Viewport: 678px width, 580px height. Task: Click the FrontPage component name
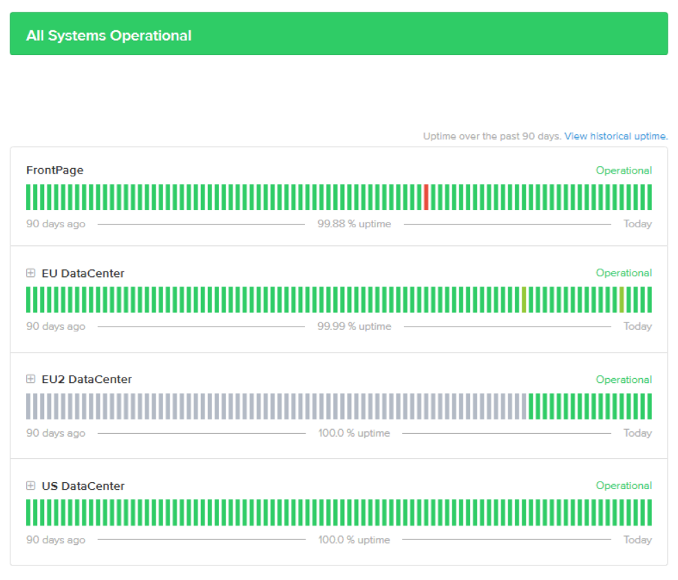pos(54,170)
